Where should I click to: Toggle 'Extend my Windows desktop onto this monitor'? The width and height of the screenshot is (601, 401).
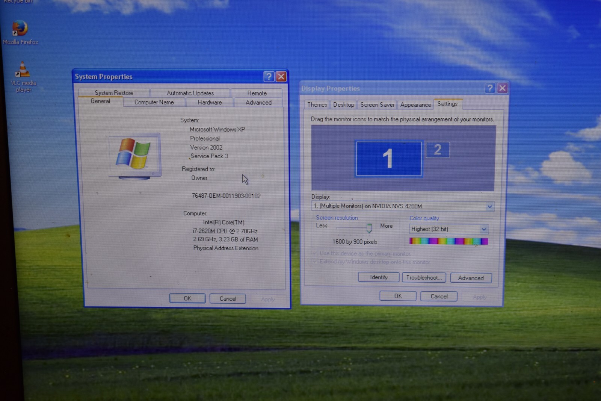(371, 262)
